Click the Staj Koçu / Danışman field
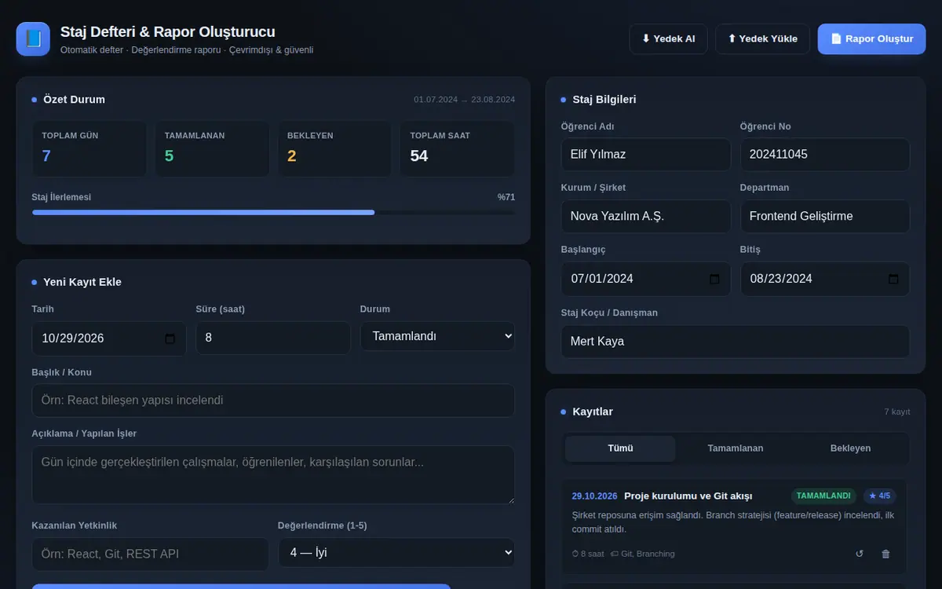The height and width of the screenshot is (589, 942). click(736, 342)
